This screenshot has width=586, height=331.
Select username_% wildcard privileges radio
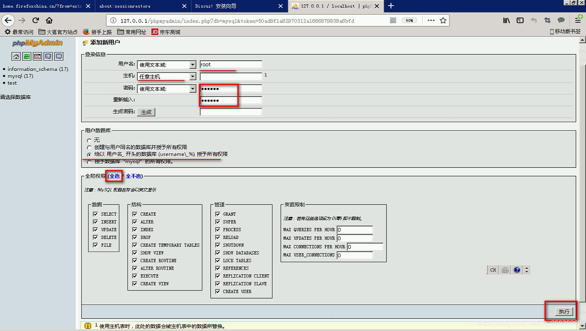coord(89,154)
